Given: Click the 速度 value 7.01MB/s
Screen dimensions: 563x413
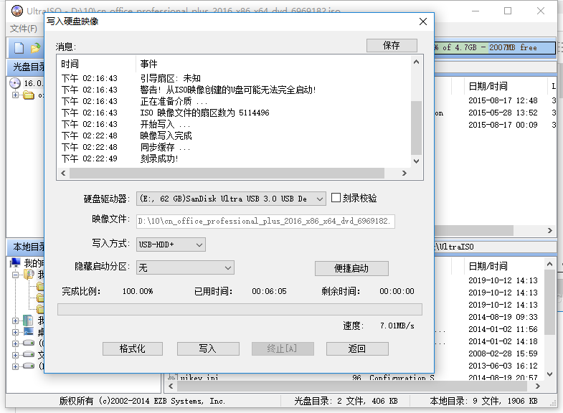Looking at the screenshot, I should pos(397,326).
